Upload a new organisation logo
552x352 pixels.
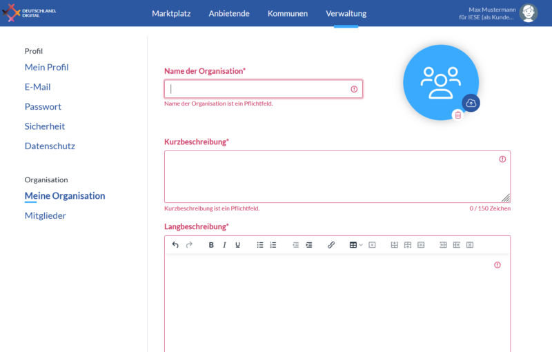[x=471, y=103]
